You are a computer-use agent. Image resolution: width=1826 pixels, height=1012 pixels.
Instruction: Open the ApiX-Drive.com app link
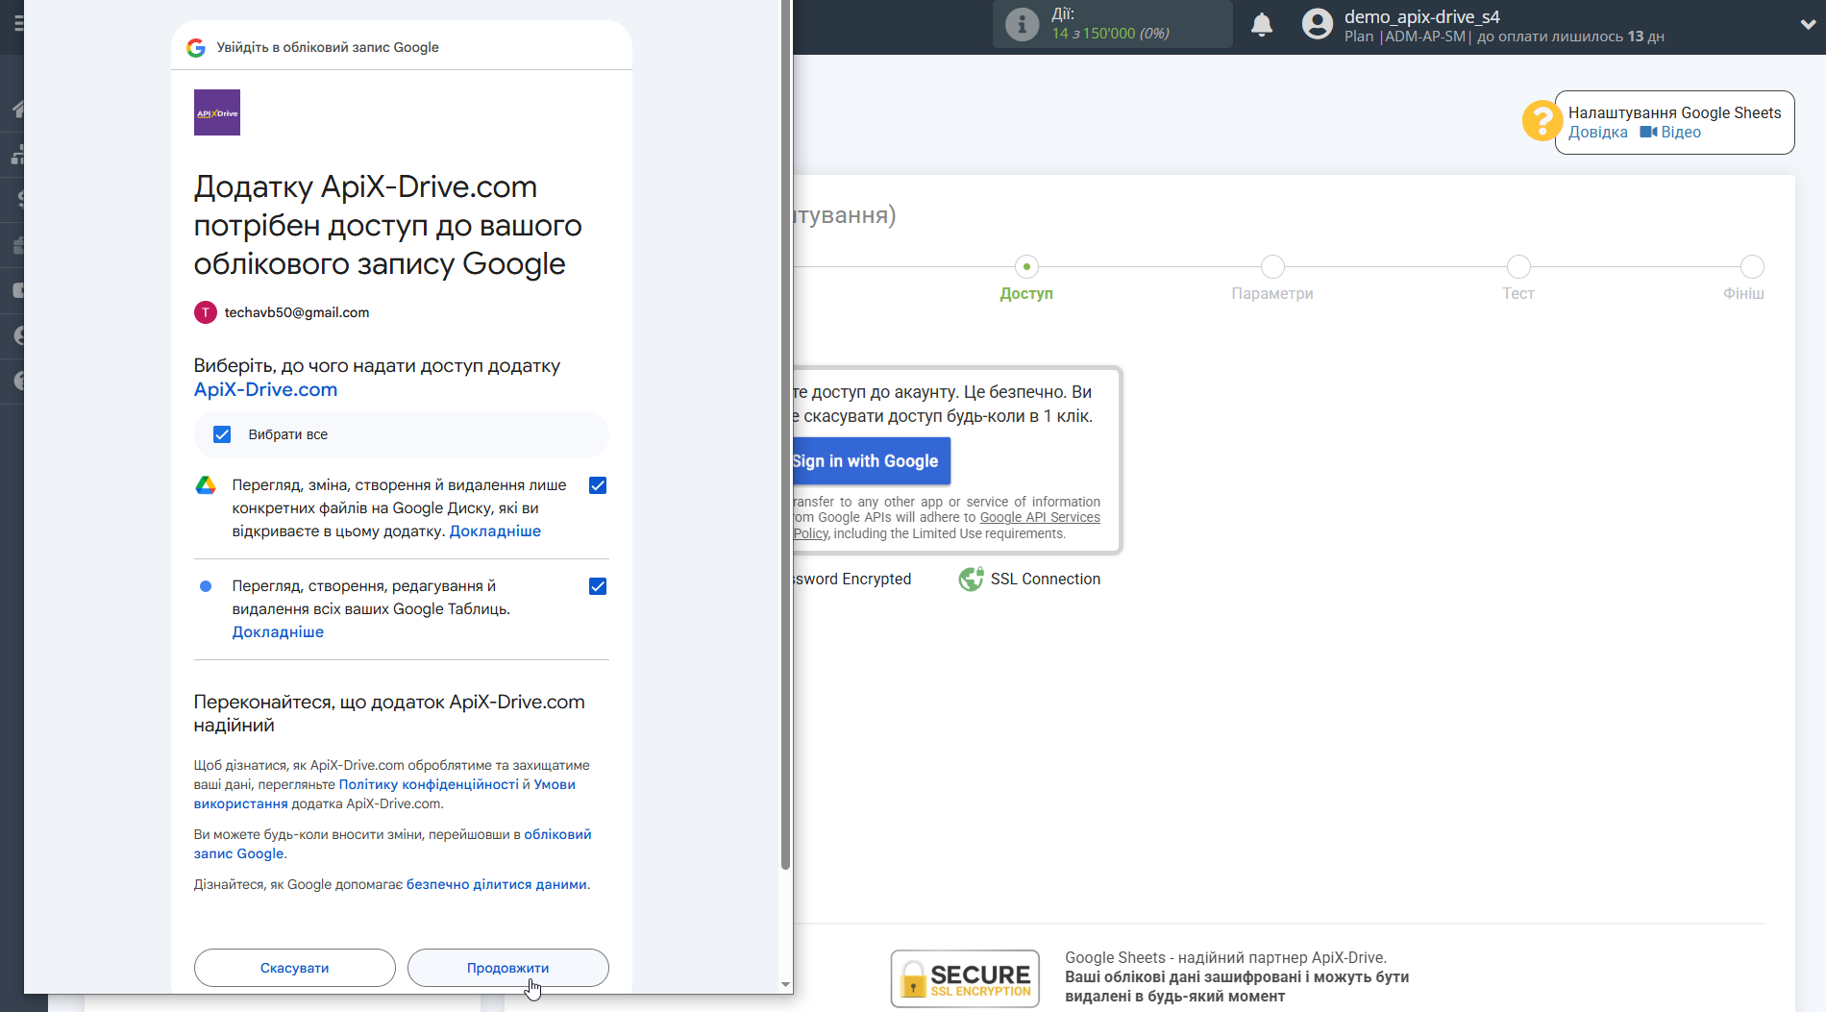coord(265,389)
